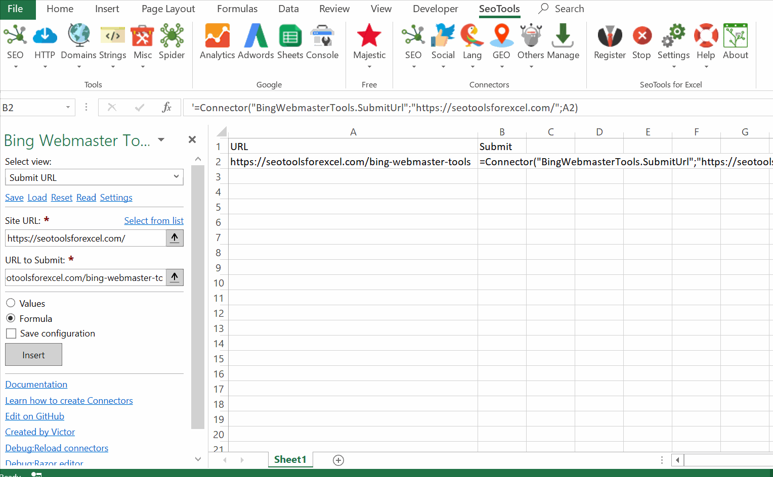Open the Developer tab
Viewport: 773px width, 477px height.
click(435, 9)
